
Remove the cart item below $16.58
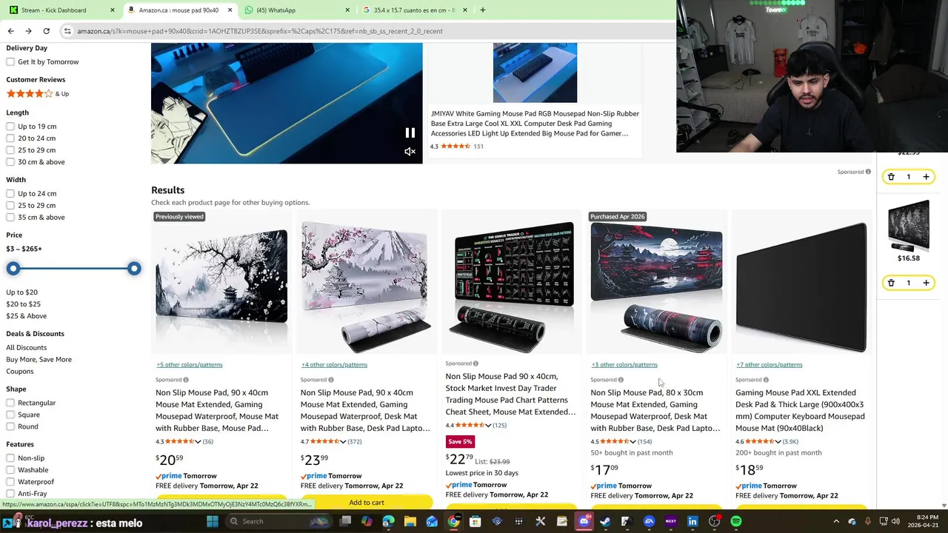click(x=891, y=283)
